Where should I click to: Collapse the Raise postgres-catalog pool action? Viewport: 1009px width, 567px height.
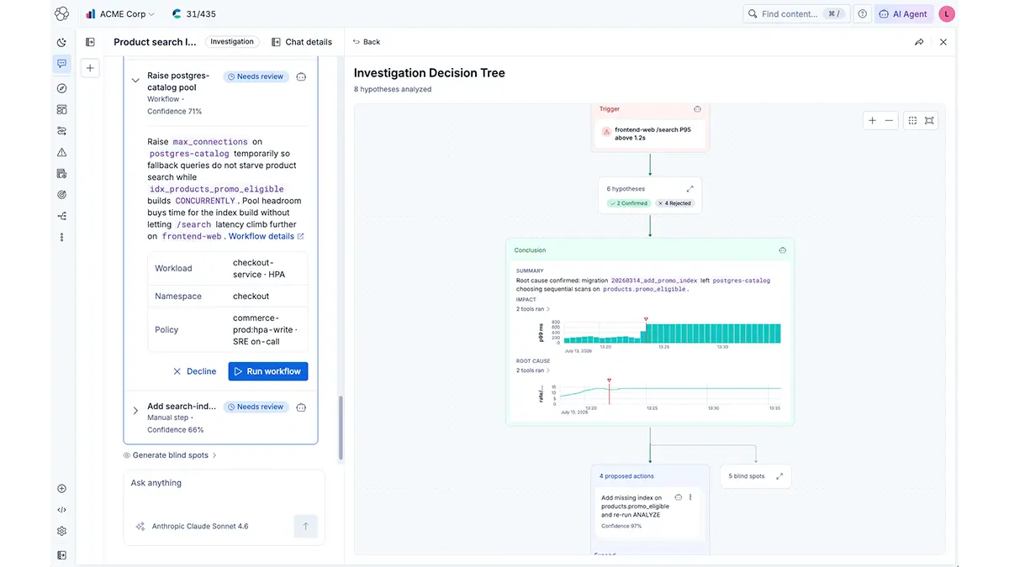coord(135,81)
